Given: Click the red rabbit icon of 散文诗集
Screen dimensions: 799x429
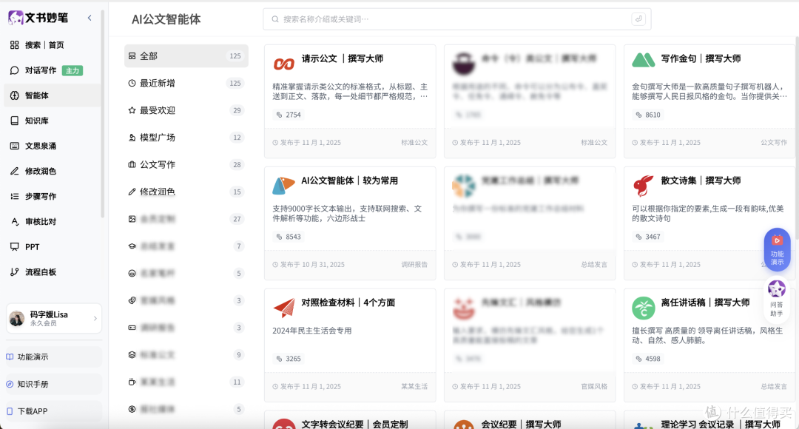Looking at the screenshot, I should pos(643,186).
